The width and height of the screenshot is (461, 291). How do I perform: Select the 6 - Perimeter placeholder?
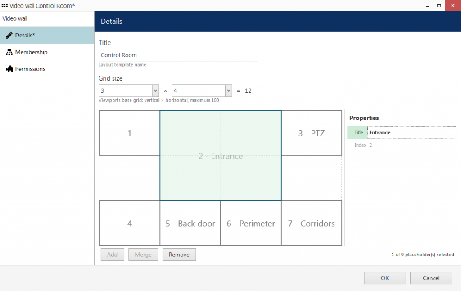point(251,223)
